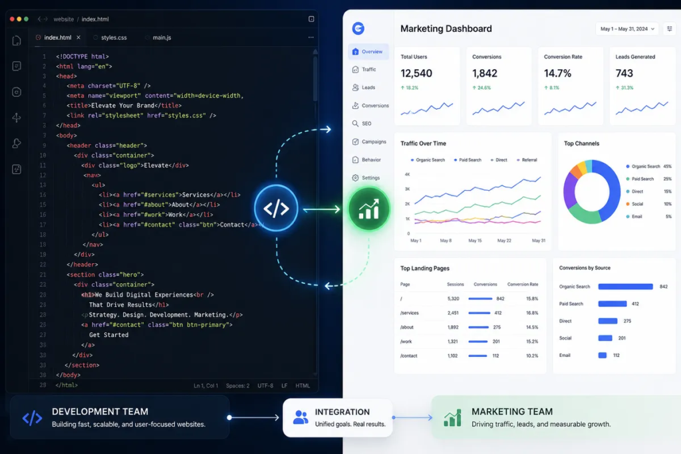Click the UTF-8 encoding selector in status bar

(265, 386)
